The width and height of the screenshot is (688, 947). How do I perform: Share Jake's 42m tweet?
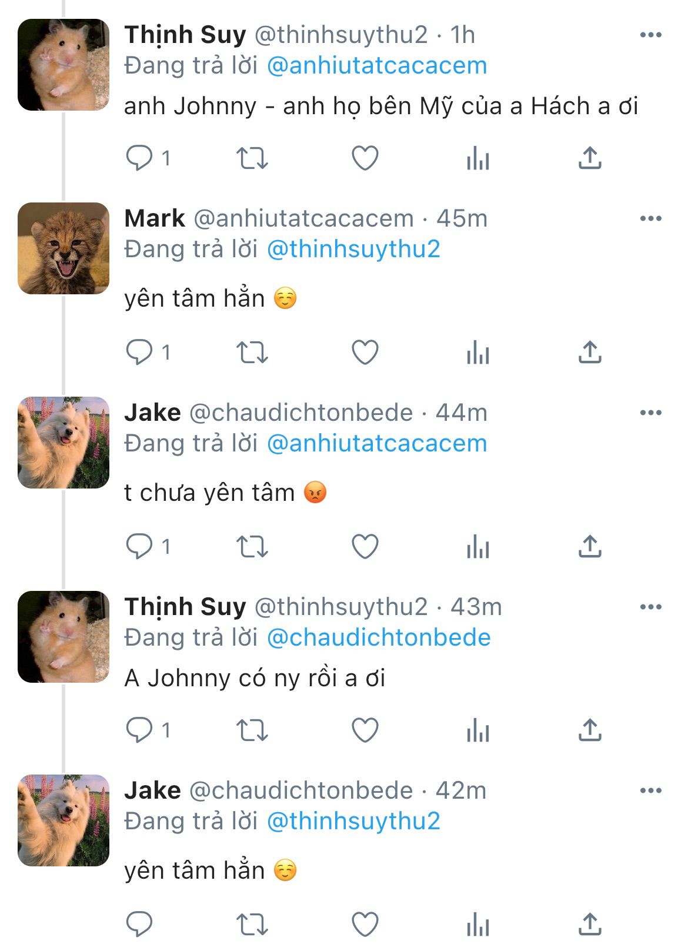coord(590,924)
